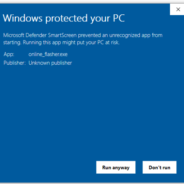Image resolution: width=184 pixels, height=184 pixels.
Task: Cancel launching with Don't run
Action: [x=159, y=167]
